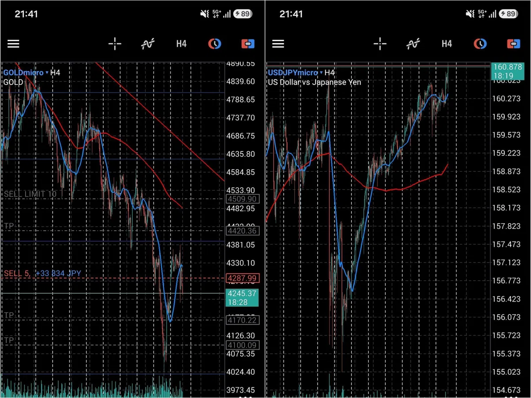Select the 4287.99 position price tag
531x398 pixels.
click(242, 278)
